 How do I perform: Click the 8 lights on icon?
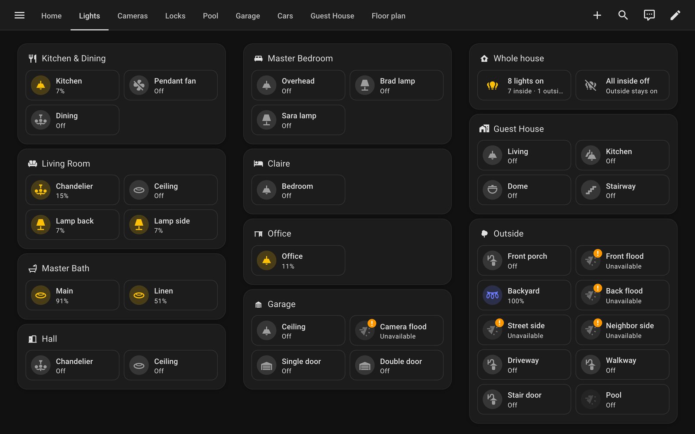[x=493, y=85]
